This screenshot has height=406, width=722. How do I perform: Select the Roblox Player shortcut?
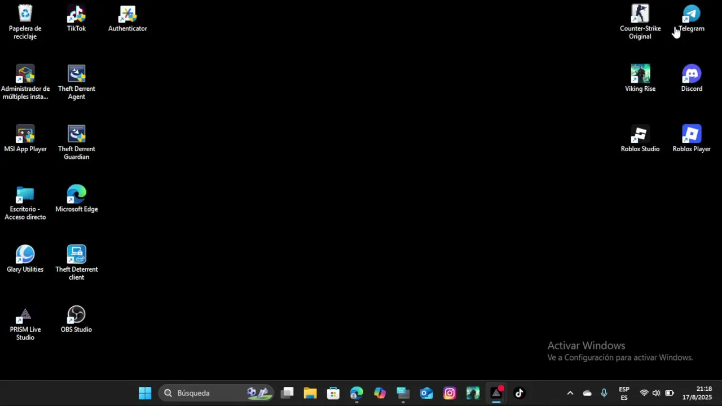click(x=692, y=139)
